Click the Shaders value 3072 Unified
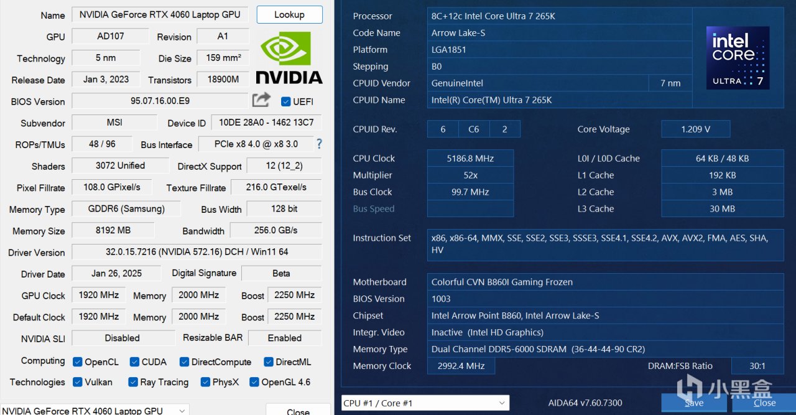The height and width of the screenshot is (415, 796). point(120,166)
